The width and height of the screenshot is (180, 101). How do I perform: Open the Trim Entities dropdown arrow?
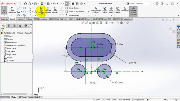(41, 15)
